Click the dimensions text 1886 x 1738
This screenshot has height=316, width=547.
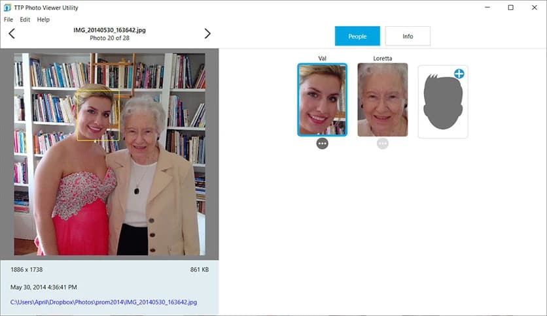[x=27, y=270]
